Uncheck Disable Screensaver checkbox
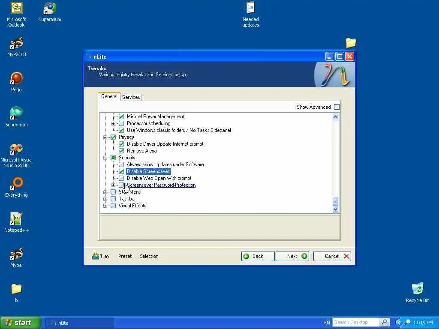Image resolution: width=439 pixels, height=329 pixels. pos(121,171)
